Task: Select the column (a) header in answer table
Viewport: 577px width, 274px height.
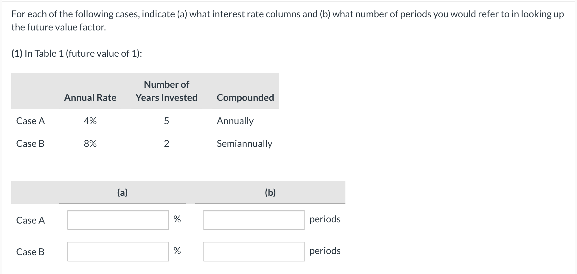Action: point(122,193)
